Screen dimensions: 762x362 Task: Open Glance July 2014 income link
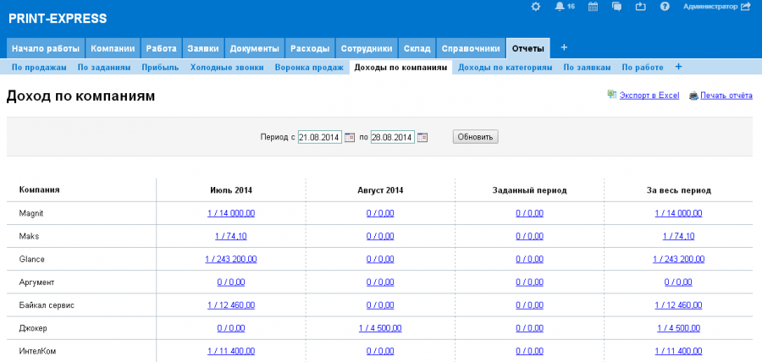[230, 259]
